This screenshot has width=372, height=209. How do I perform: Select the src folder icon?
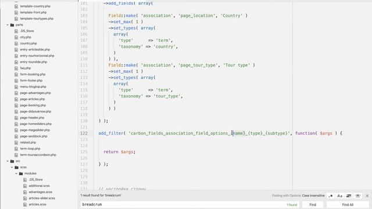tap(12, 161)
